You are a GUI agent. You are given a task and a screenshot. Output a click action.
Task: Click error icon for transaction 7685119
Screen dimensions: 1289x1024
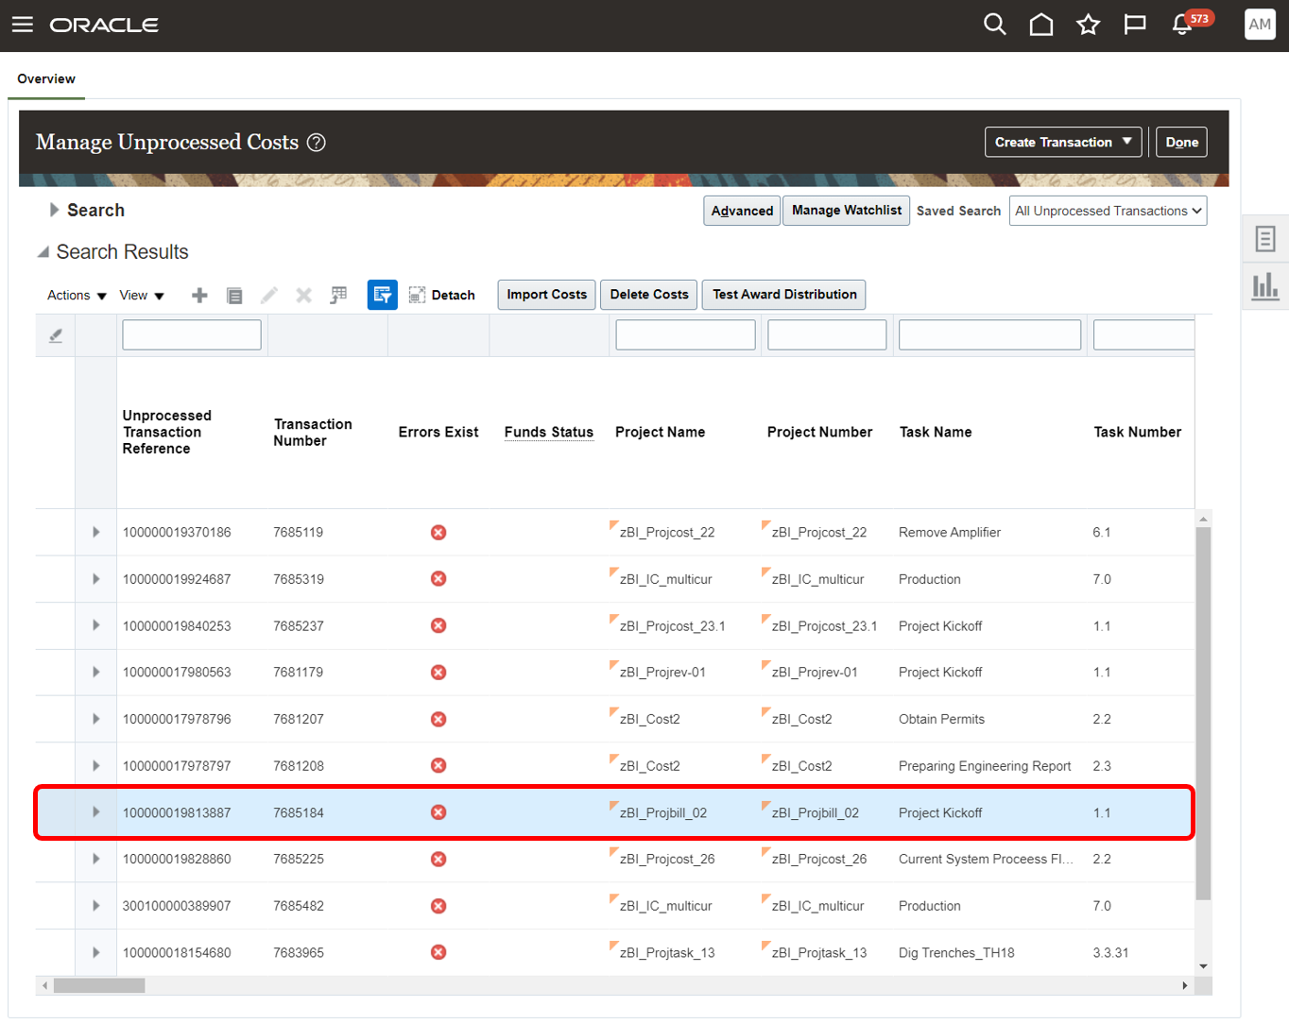pos(438,533)
